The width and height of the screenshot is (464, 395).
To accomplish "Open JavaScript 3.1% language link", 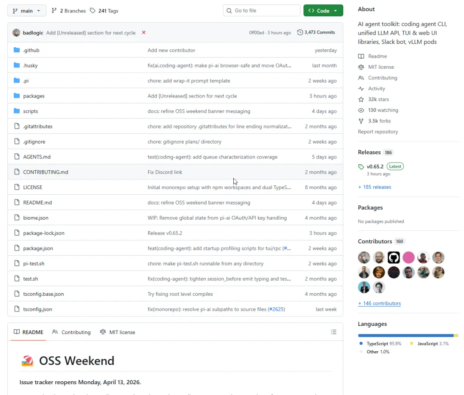I will (x=429, y=343).
